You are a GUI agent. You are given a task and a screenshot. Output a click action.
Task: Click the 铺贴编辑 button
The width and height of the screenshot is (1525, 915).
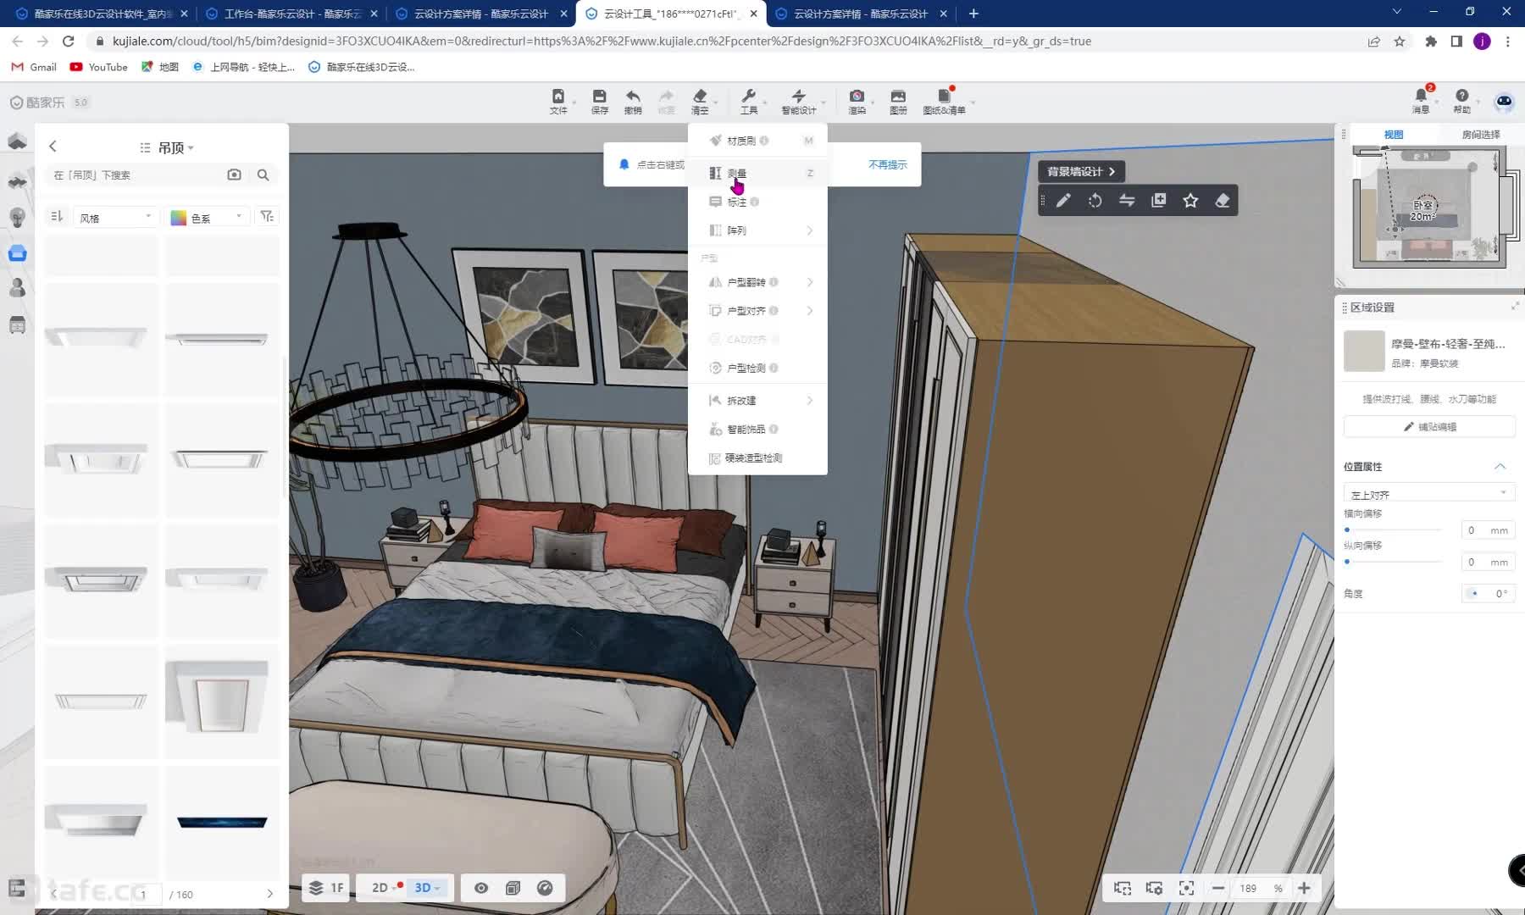(x=1428, y=426)
